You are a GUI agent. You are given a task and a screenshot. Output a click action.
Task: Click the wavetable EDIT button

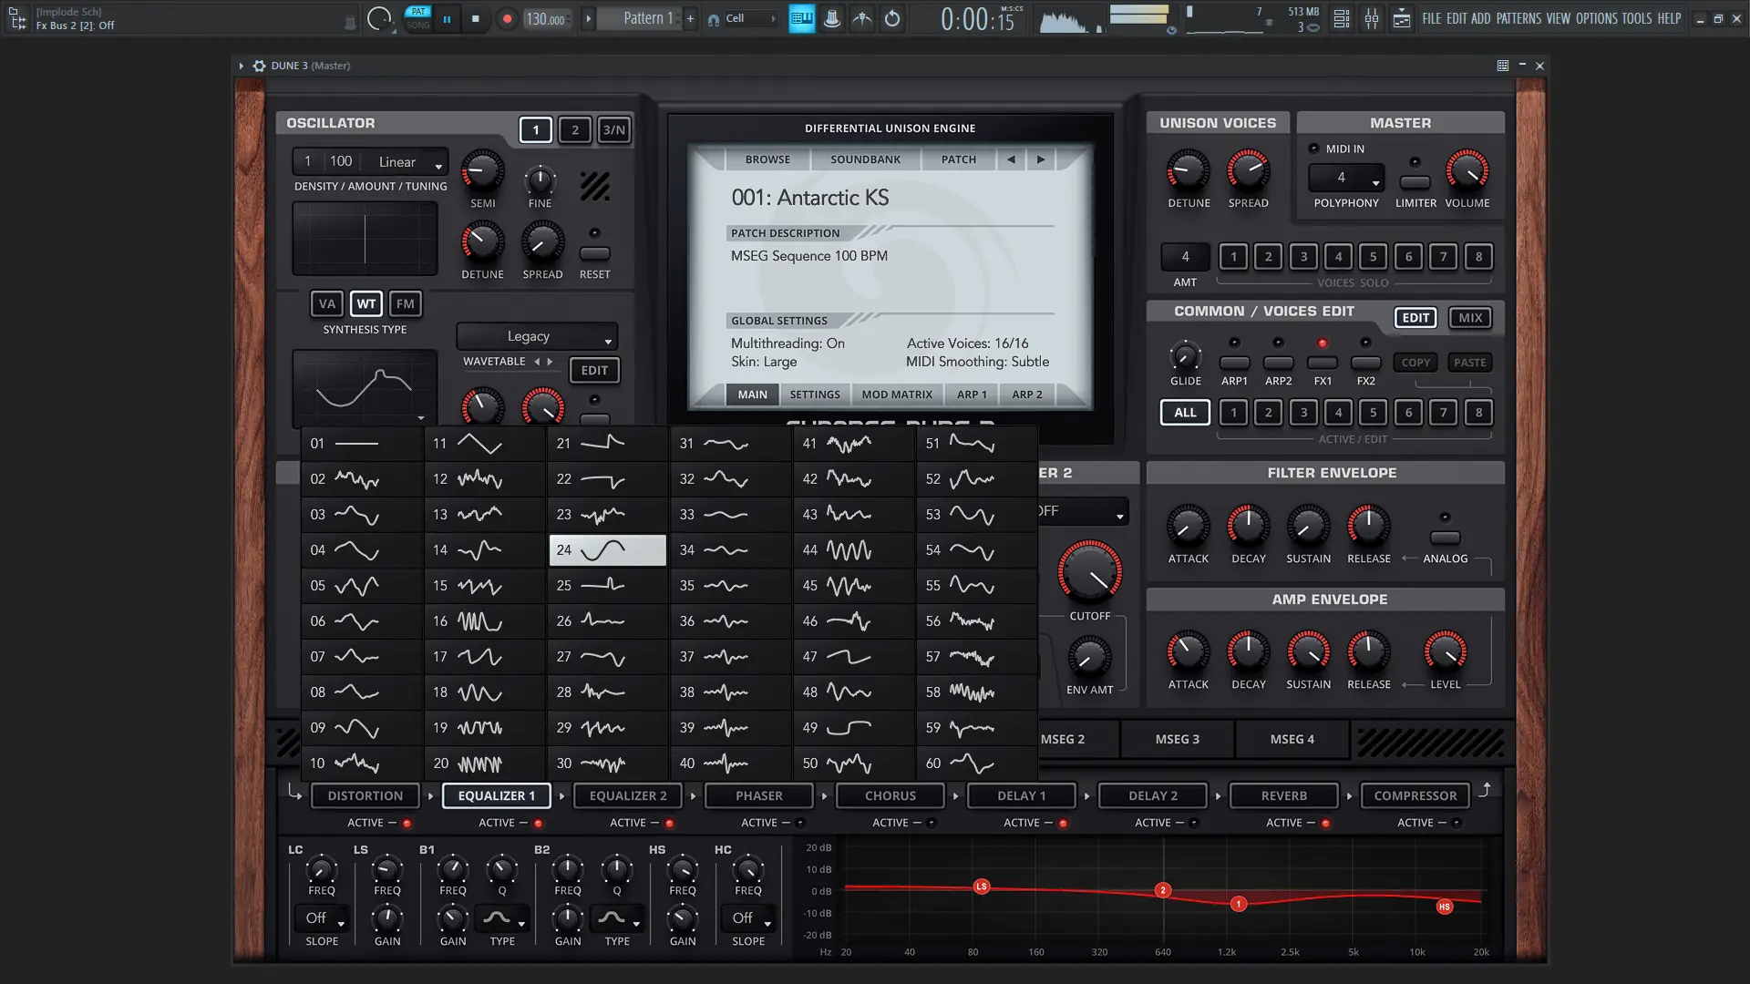click(594, 370)
